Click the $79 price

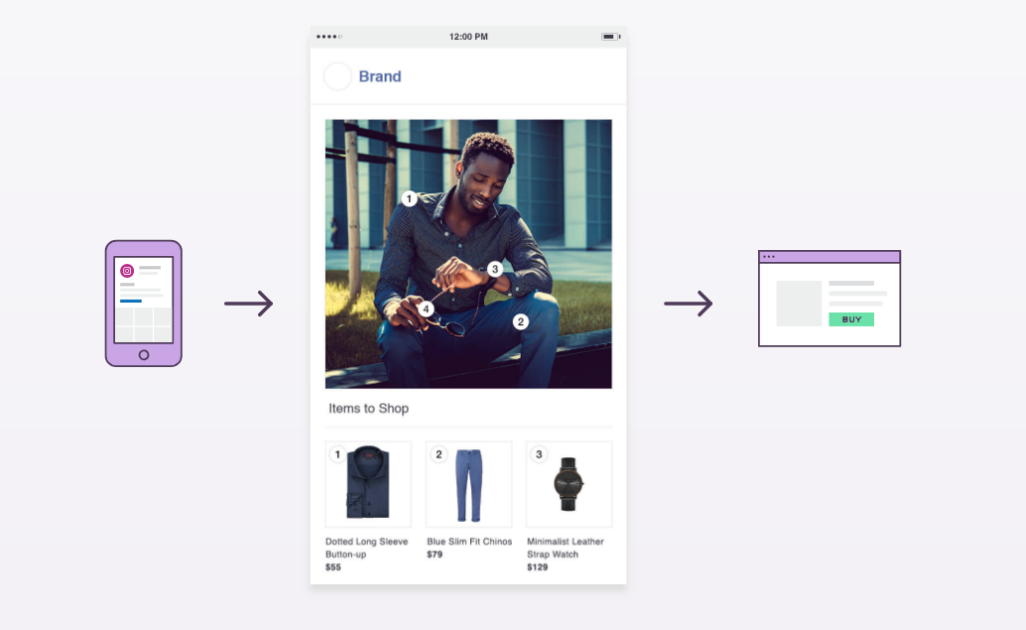[435, 555]
